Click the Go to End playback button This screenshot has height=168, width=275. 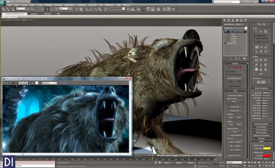click(259, 162)
